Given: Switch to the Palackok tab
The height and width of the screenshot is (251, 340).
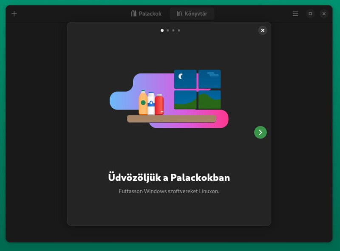Looking at the screenshot, I should click(x=146, y=14).
